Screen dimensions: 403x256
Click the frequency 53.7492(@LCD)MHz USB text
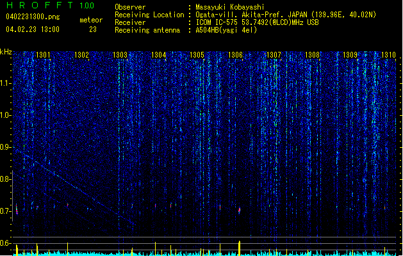280,22
